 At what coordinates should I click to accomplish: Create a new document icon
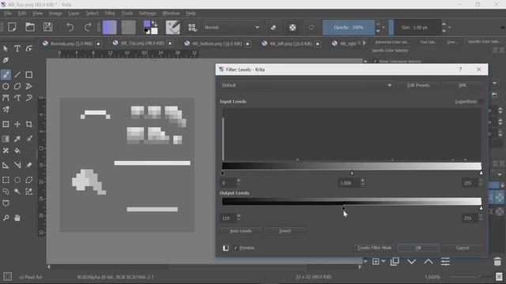[x=13, y=27]
